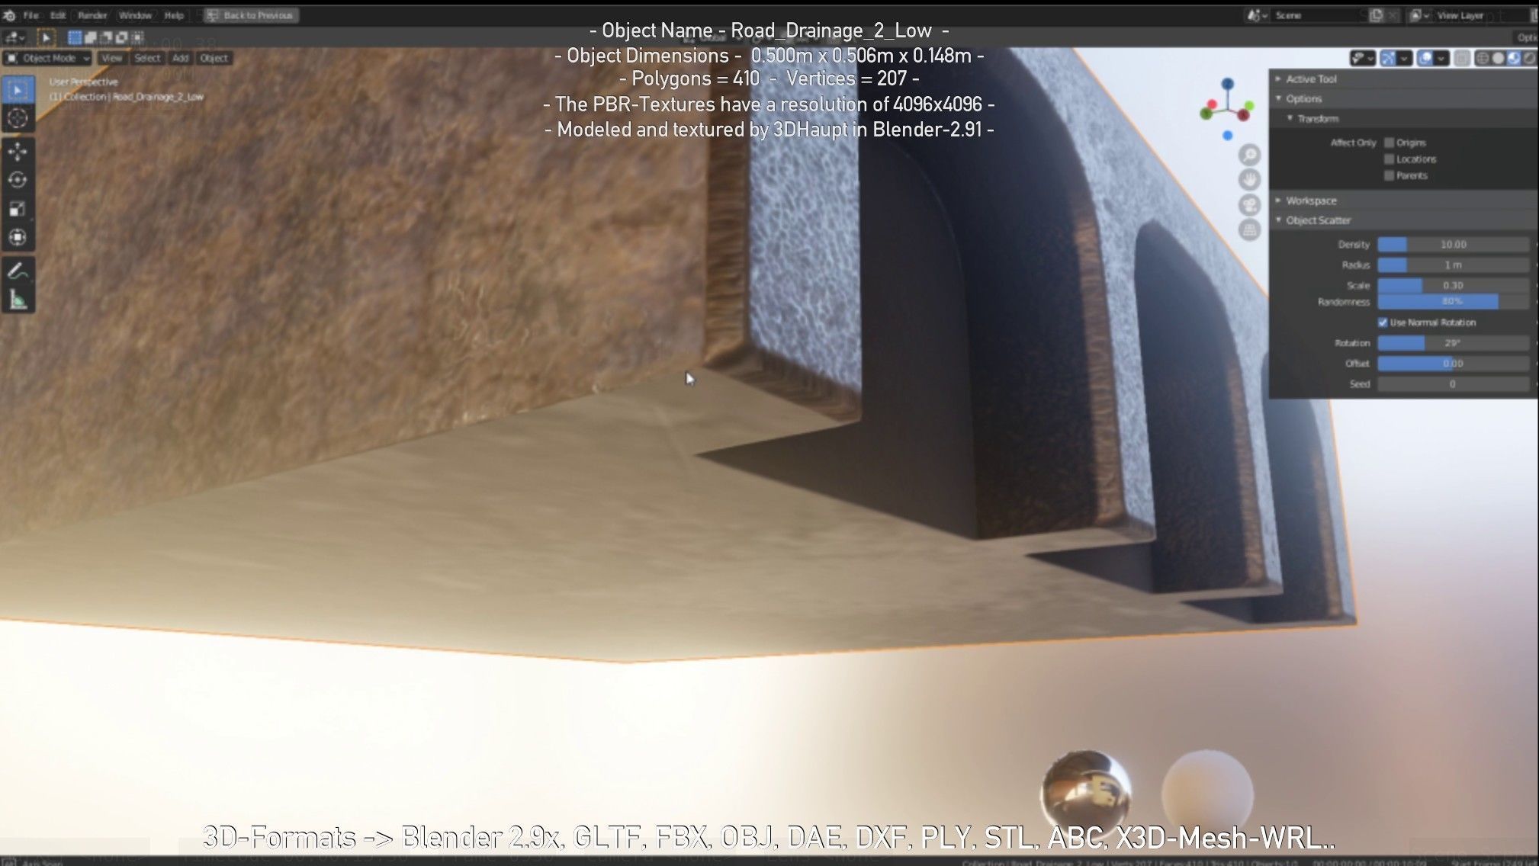Open the Render menu
Viewport: 1539px width, 866px height.
pyautogui.click(x=92, y=15)
